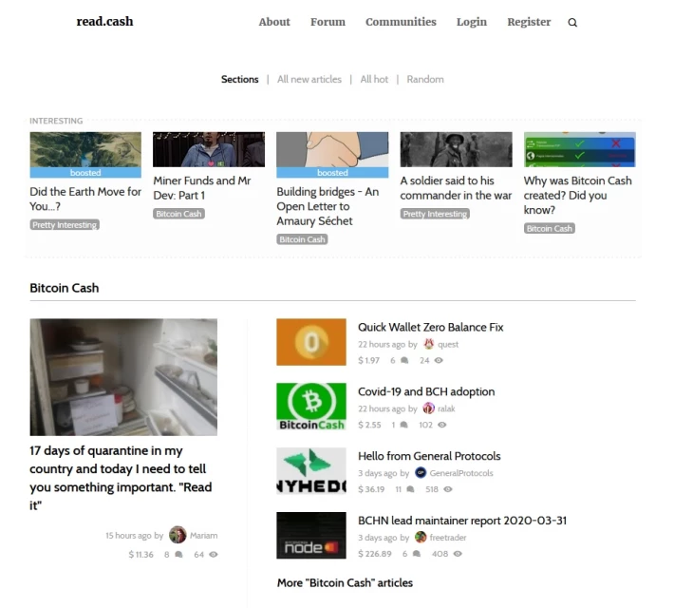
Task: Open freetrader's avatar icon
Action: click(421, 537)
